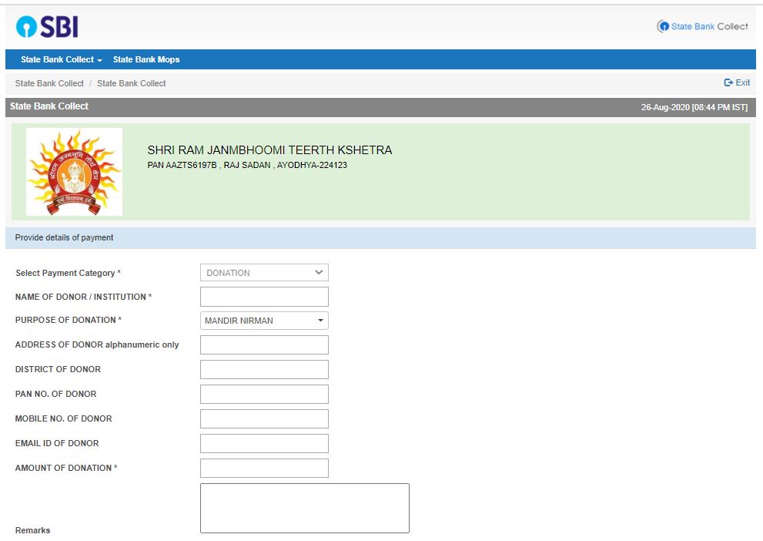Click the AMOUNT OF DONATION label

pos(66,468)
